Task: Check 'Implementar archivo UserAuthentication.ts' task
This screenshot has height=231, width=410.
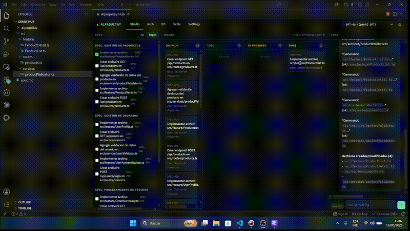Action: 97,161
